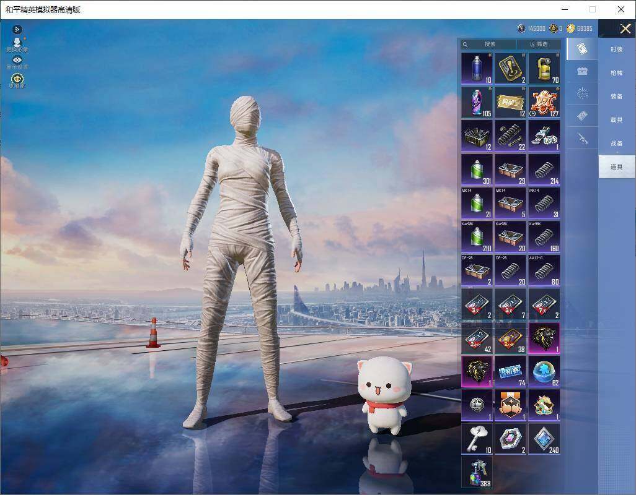This screenshot has height=495, width=636.
Task: Switch to the treasure chest sub-tab
Action: point(582,71)
